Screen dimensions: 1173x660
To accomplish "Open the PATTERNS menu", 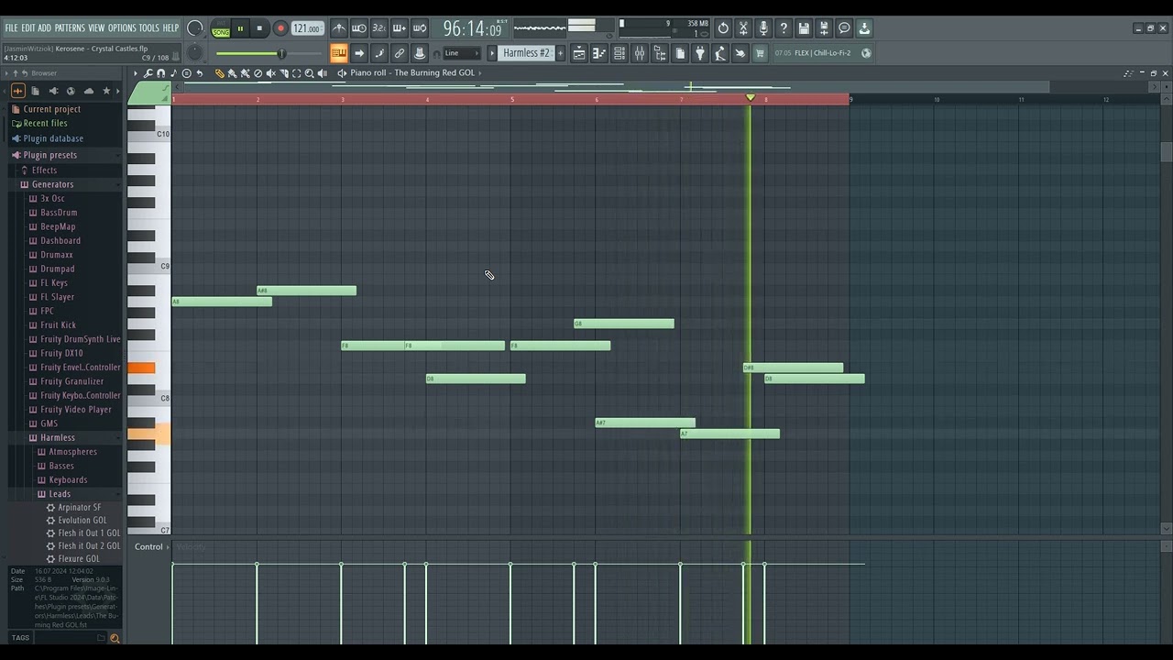I will [x=68, y=28].
